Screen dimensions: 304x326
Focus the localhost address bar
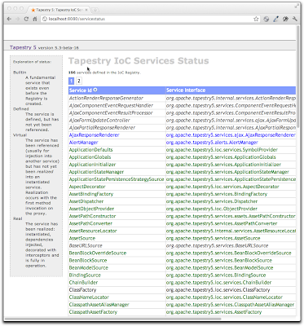[148, 19]
